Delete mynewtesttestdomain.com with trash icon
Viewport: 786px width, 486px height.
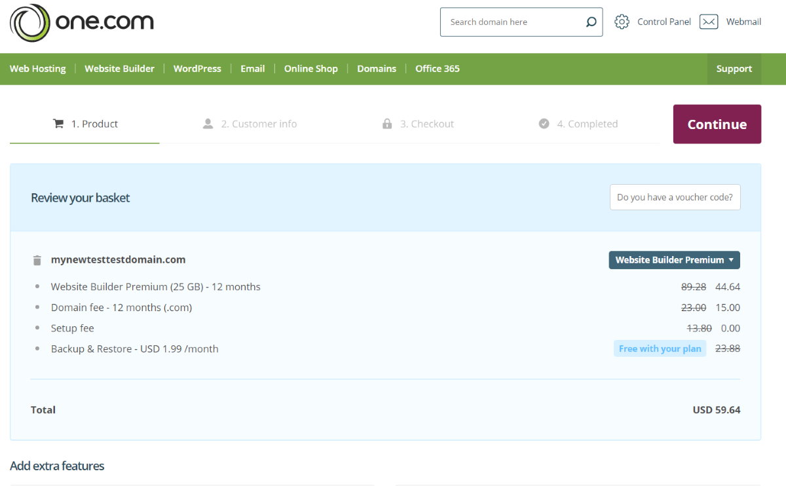pyautogui.click(x=37, y=260)
